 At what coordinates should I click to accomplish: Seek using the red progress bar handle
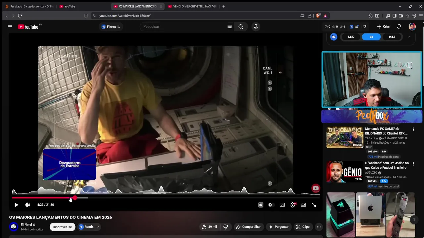pos(75,198)
